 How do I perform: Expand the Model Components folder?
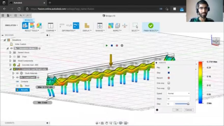click(x=10, y=61)
